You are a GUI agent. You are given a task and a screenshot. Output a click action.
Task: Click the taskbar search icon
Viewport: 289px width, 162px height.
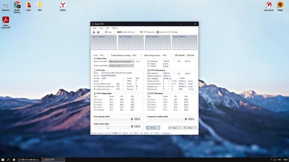(8, 160)
